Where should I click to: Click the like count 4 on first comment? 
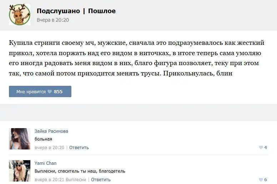tap(266, 148)
